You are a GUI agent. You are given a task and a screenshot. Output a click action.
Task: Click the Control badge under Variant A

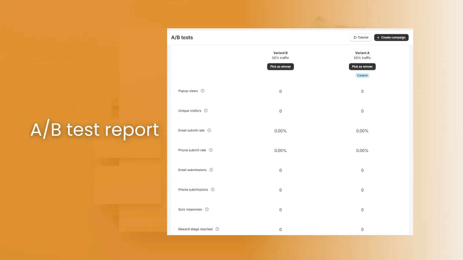tap(362, 75)
